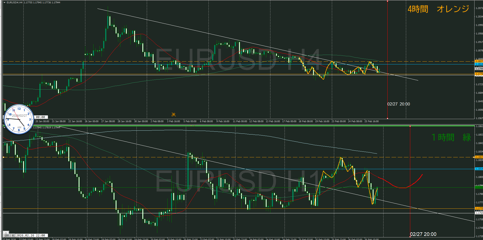Click the gray 1.1794 current price tag in H4 chart
This screenshot has width=483, height=240.
coord(479,69)
